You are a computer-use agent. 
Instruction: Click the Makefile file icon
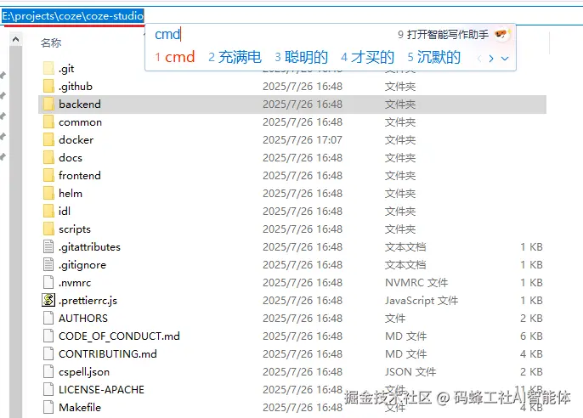click(48, 407)
